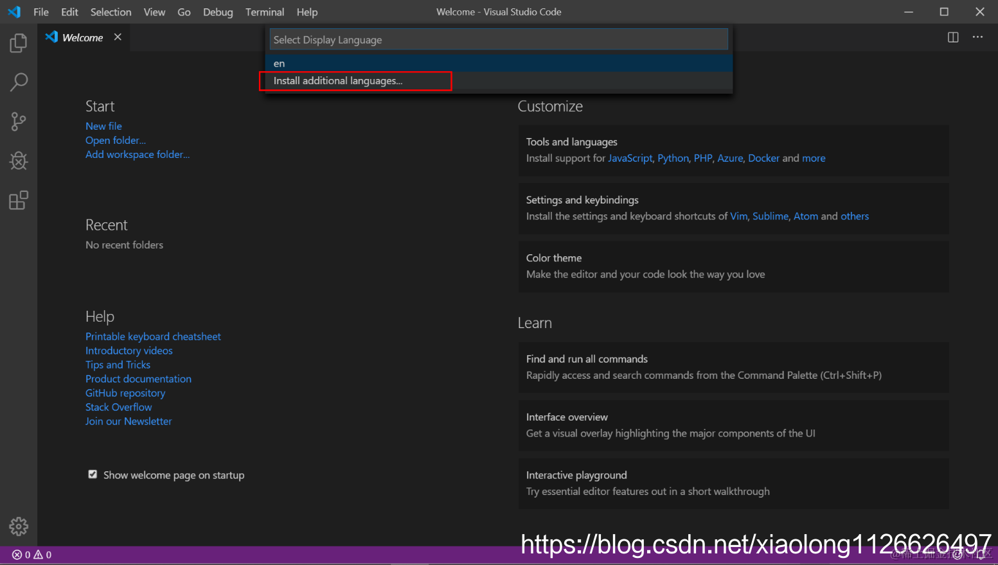This screenshot has height=565, width=998.
Task: Choose the 'en' language option
Action: click(x=499, y=63)
